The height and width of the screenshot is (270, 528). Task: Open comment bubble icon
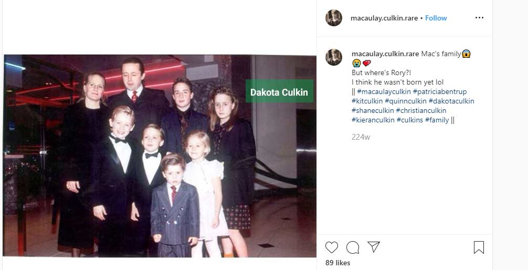click(353, 248)
